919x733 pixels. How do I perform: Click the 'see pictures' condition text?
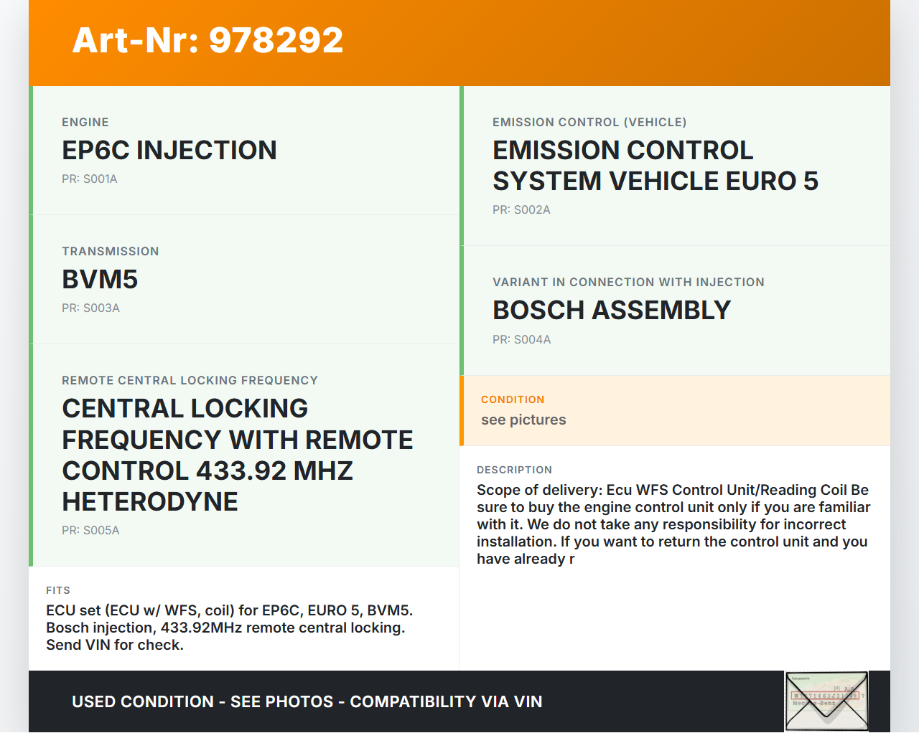(x=523, y=420)
